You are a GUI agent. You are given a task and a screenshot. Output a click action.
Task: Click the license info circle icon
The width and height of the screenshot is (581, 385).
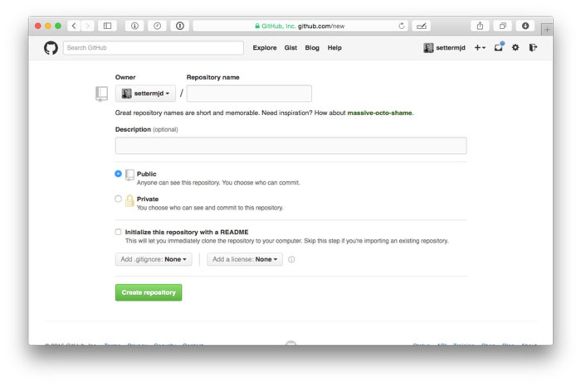[291, 259]
